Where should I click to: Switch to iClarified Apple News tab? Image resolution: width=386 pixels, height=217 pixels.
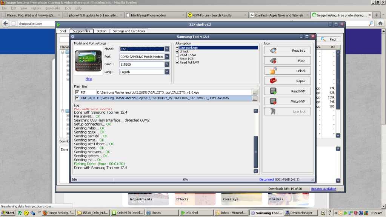pyautogui.click(x=279, y=15)
